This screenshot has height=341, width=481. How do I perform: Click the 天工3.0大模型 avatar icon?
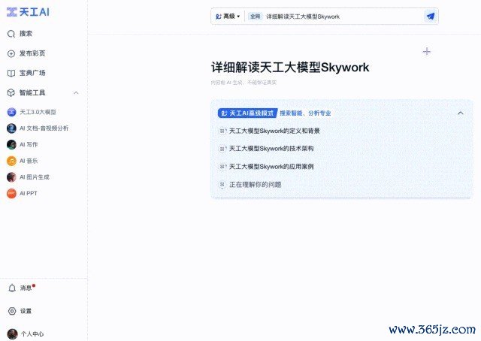pos(11,112)
